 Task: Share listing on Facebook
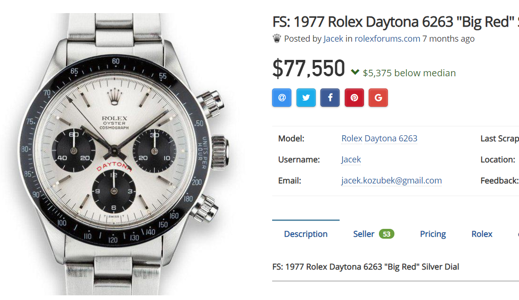pos(330,98)
